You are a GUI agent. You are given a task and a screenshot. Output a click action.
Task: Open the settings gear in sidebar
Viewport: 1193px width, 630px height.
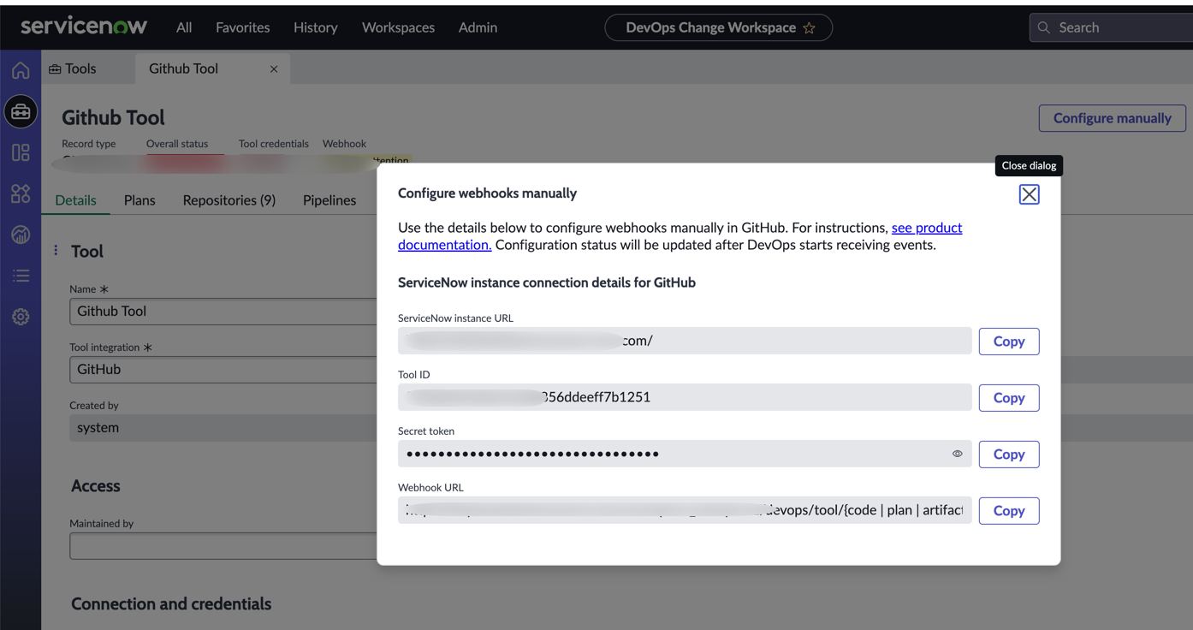point(21,317)
